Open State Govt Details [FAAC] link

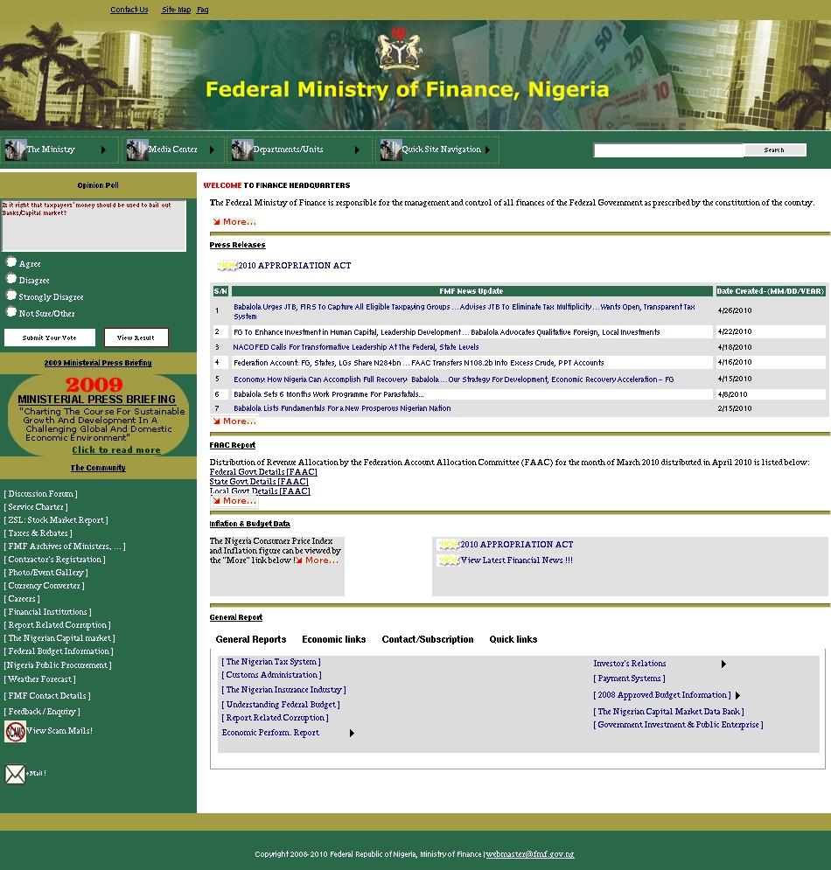[x=259, y=482]
